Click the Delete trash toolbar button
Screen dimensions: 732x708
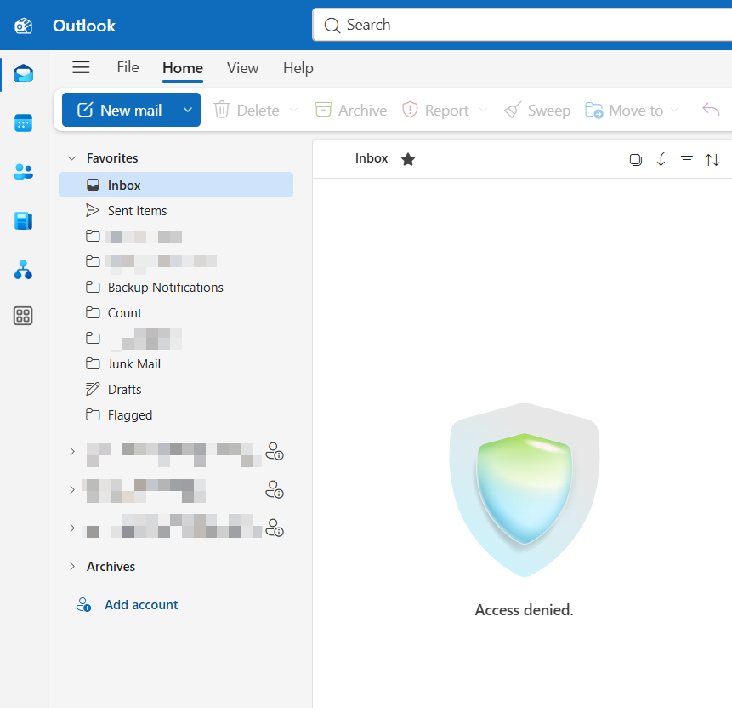point(247,111)
